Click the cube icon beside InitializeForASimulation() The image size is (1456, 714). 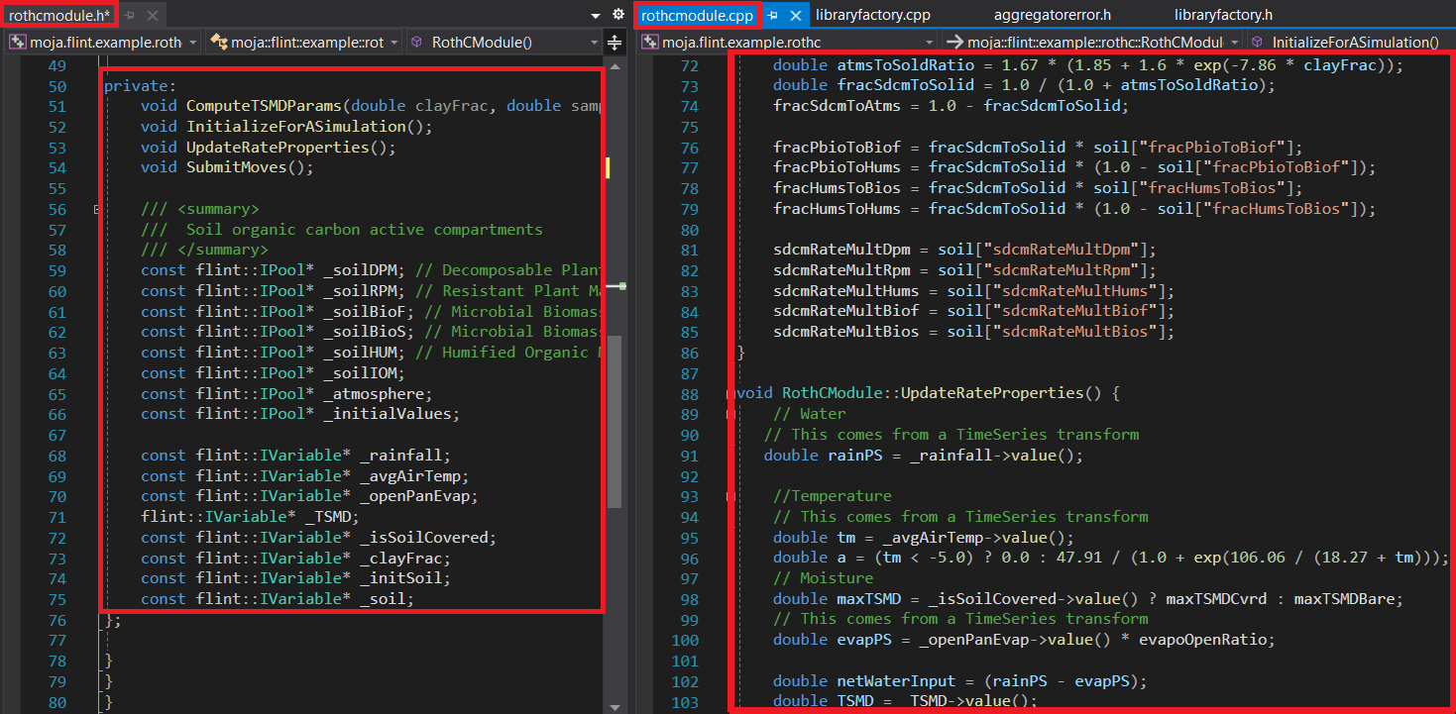[1258, 43]
